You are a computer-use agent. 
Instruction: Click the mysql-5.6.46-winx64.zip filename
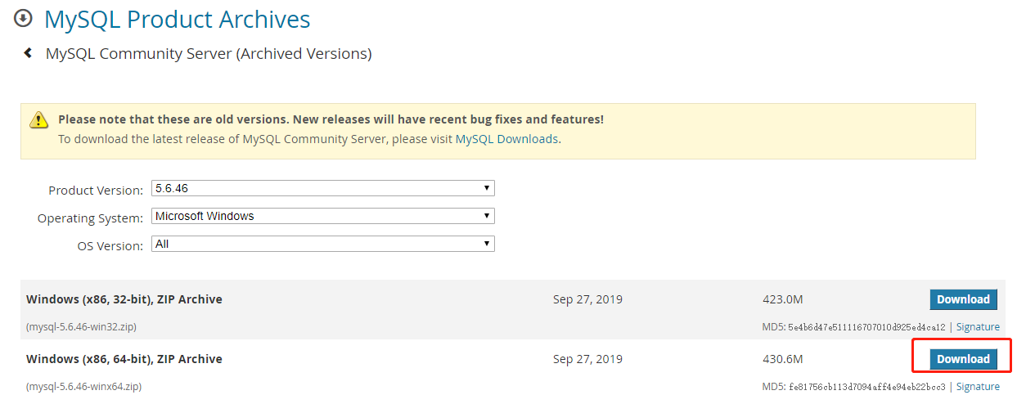(84, 387)
